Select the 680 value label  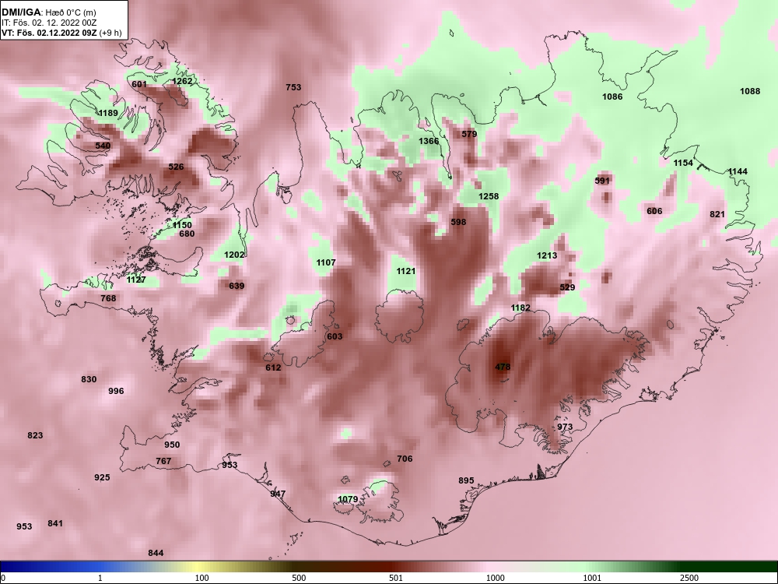187,234
